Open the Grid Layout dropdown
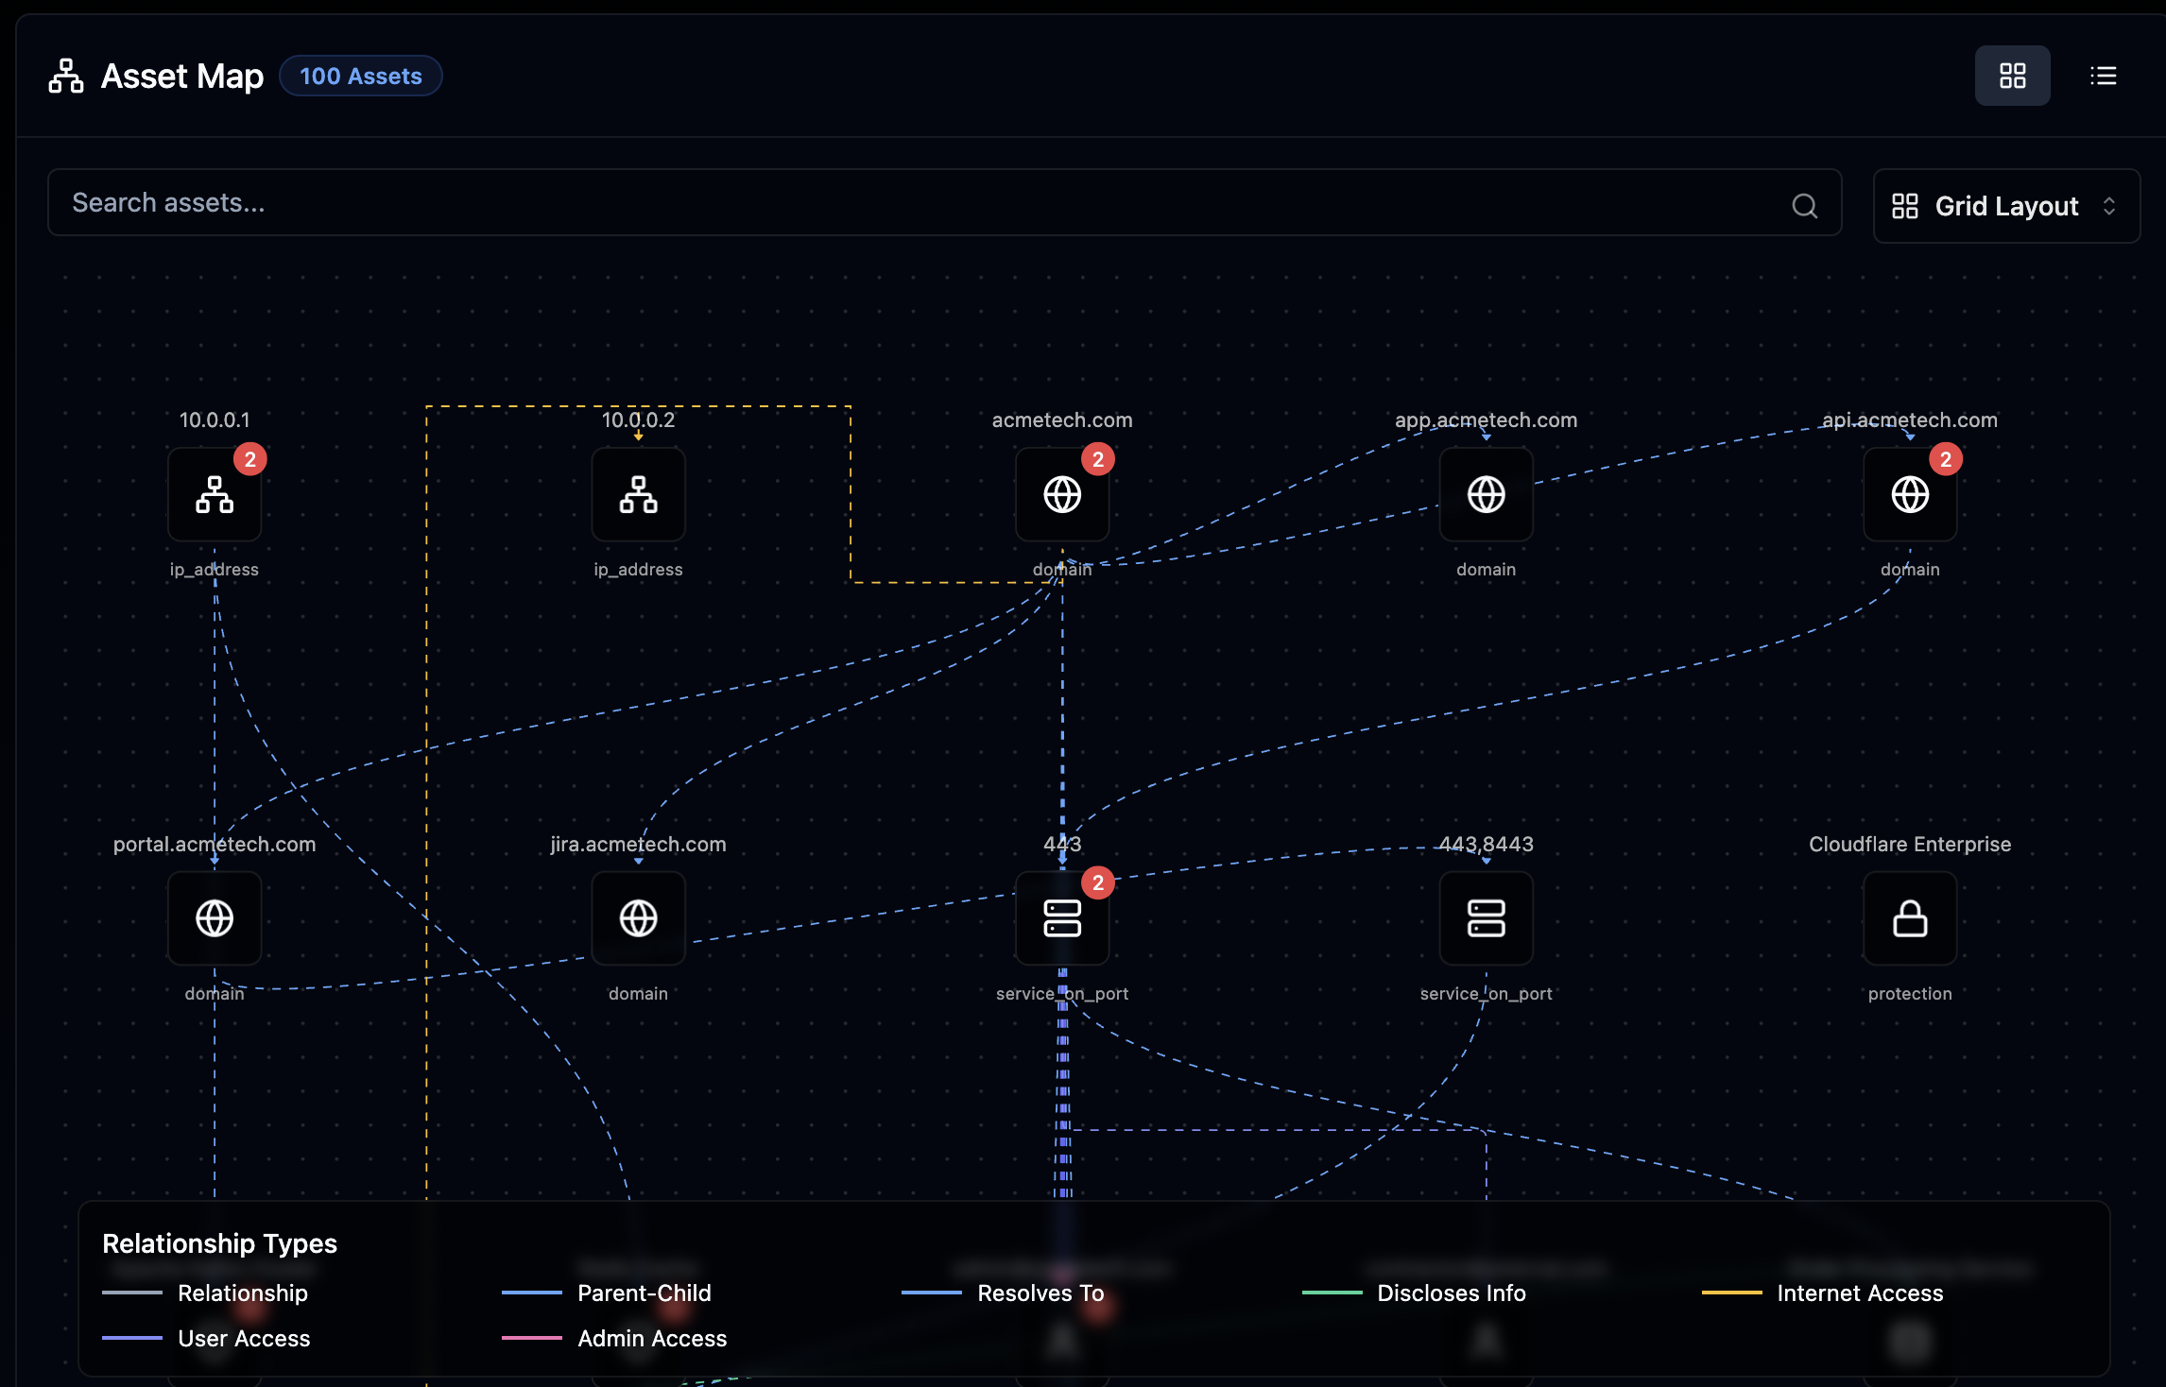Viewport: 2166px width, 1387px height. pos(2005,205)
